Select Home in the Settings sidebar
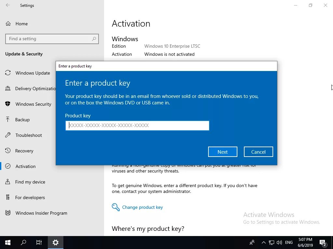The height and width of the screenshot is (249, 333). coord(21,24)
